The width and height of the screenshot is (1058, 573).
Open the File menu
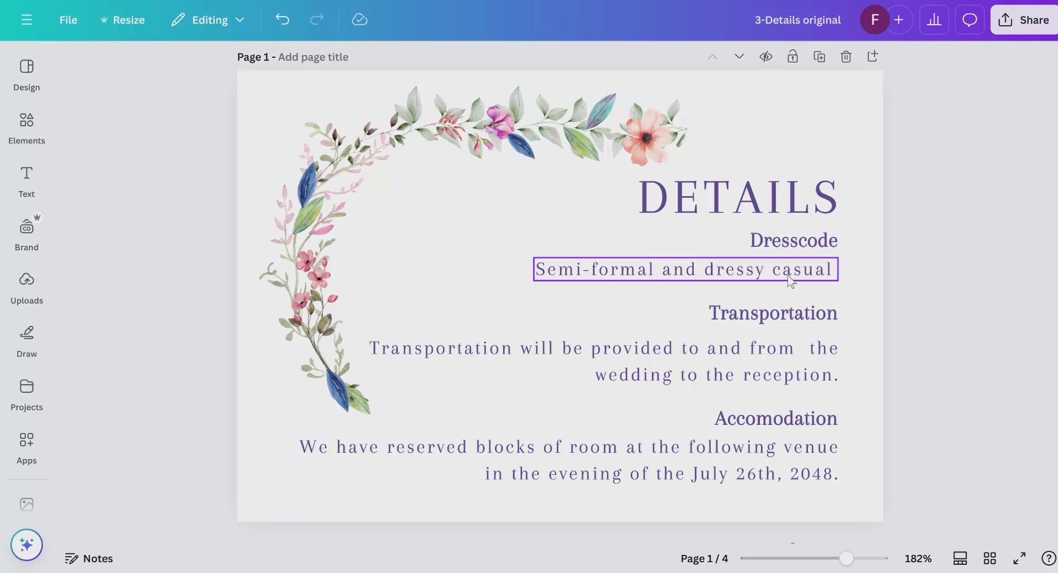click(68, 20)
